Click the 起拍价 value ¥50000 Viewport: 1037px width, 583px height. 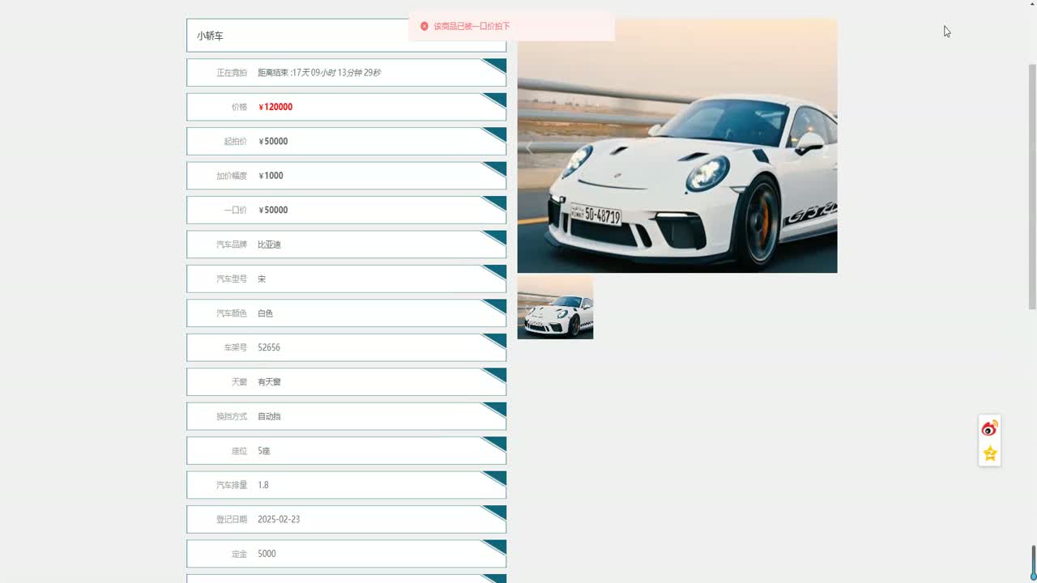tap(273, 142)
